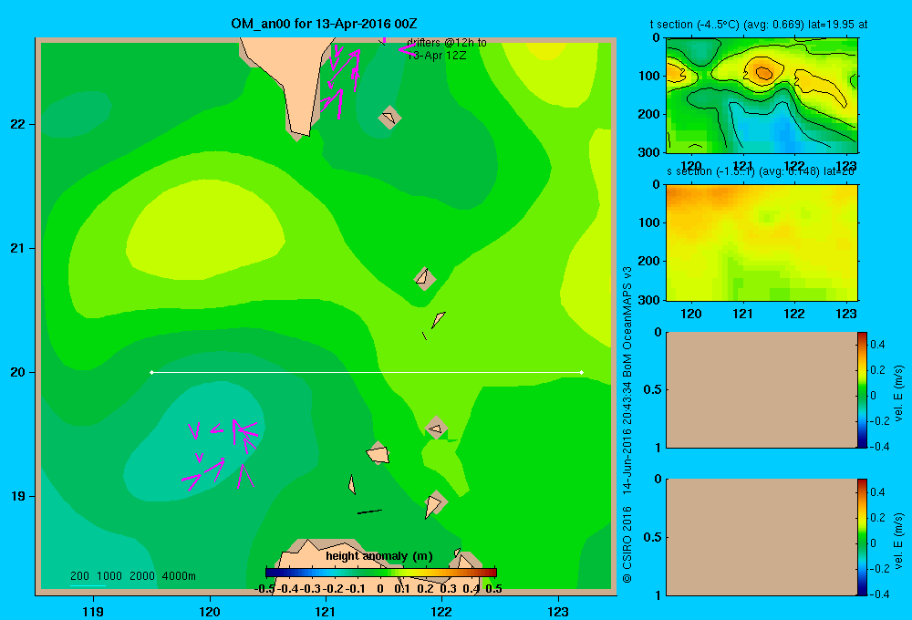Screen dimensions: 912x620
Task: Click the lower empty velocity section panel
Action: [762, 537]
